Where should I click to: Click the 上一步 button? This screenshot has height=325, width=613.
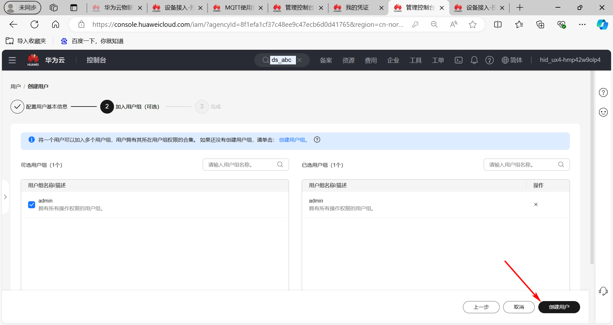(x=481, y=307)
